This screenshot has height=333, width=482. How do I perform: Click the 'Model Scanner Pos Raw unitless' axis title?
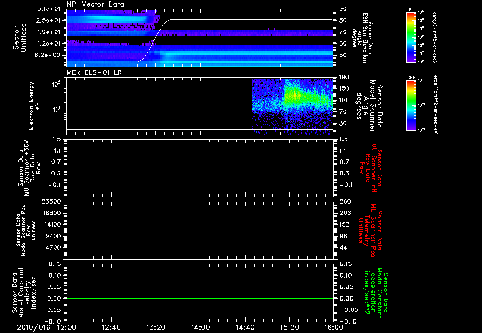pyautogui.click(x=26, y=230)
